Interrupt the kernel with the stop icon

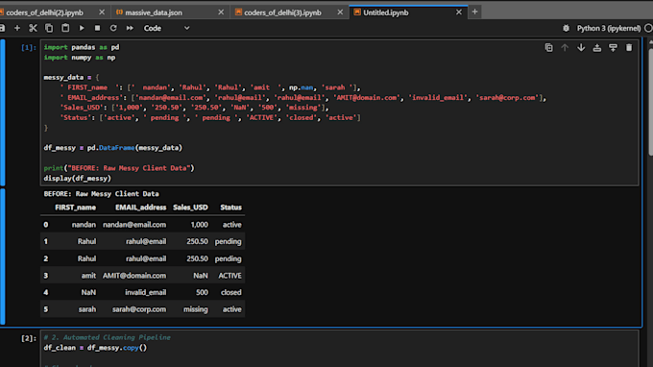point(97,28)
